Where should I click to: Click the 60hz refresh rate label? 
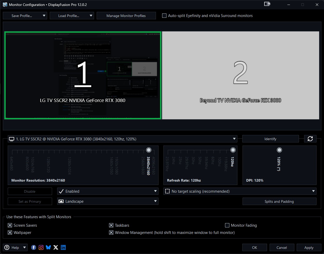click(x=213, y=160)
